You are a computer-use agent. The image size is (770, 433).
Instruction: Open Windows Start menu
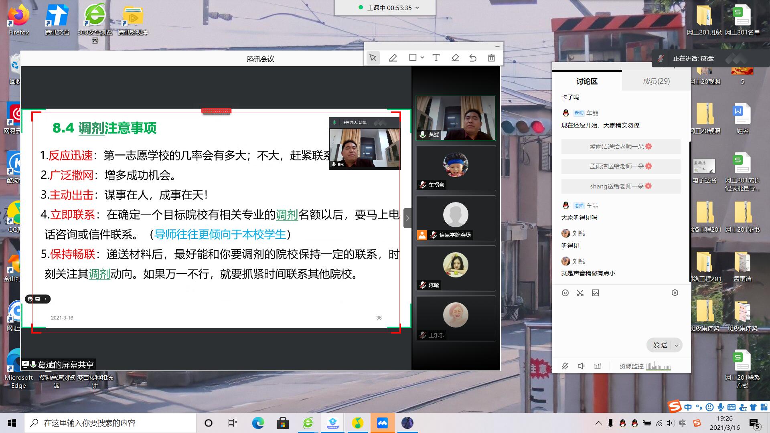[12, 423]
